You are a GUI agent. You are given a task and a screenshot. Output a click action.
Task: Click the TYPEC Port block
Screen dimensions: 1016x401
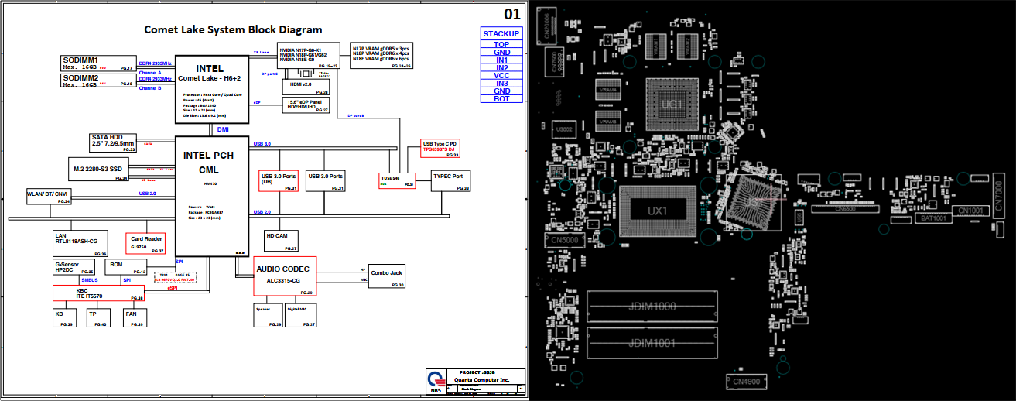[x=451, y=180]
